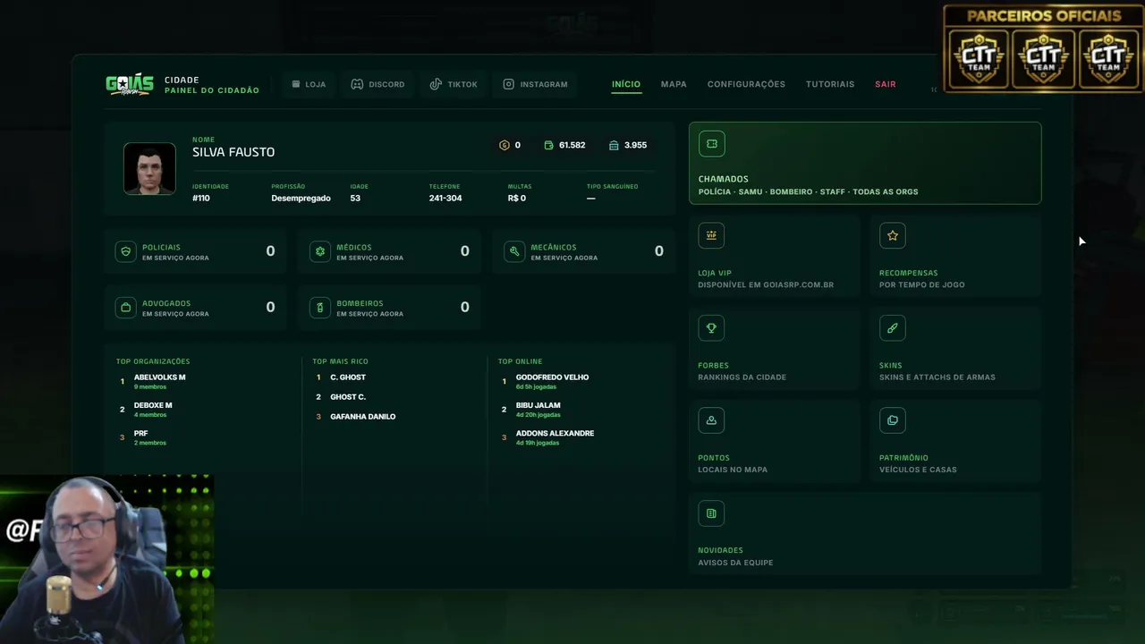This screenshot has width=1145, height=644.
Task: Switch to the Mapa tab
Action: coord(674,84)
